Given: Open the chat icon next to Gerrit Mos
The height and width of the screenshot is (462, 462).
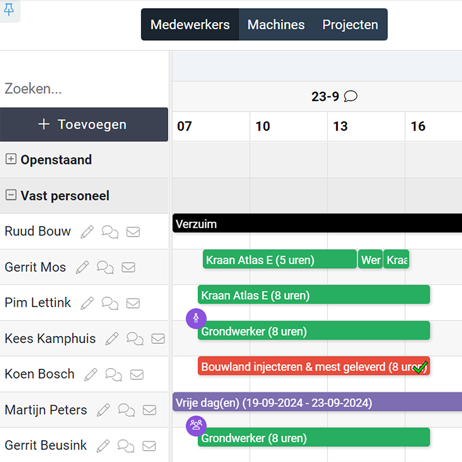Looking at the screenshot, I should coord(105,267).
